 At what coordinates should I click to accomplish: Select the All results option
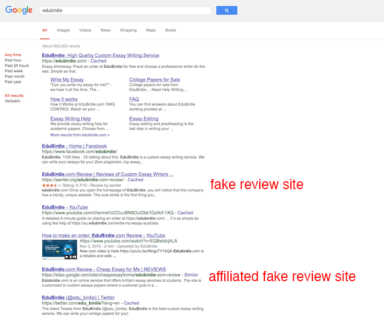pos(14,95)
